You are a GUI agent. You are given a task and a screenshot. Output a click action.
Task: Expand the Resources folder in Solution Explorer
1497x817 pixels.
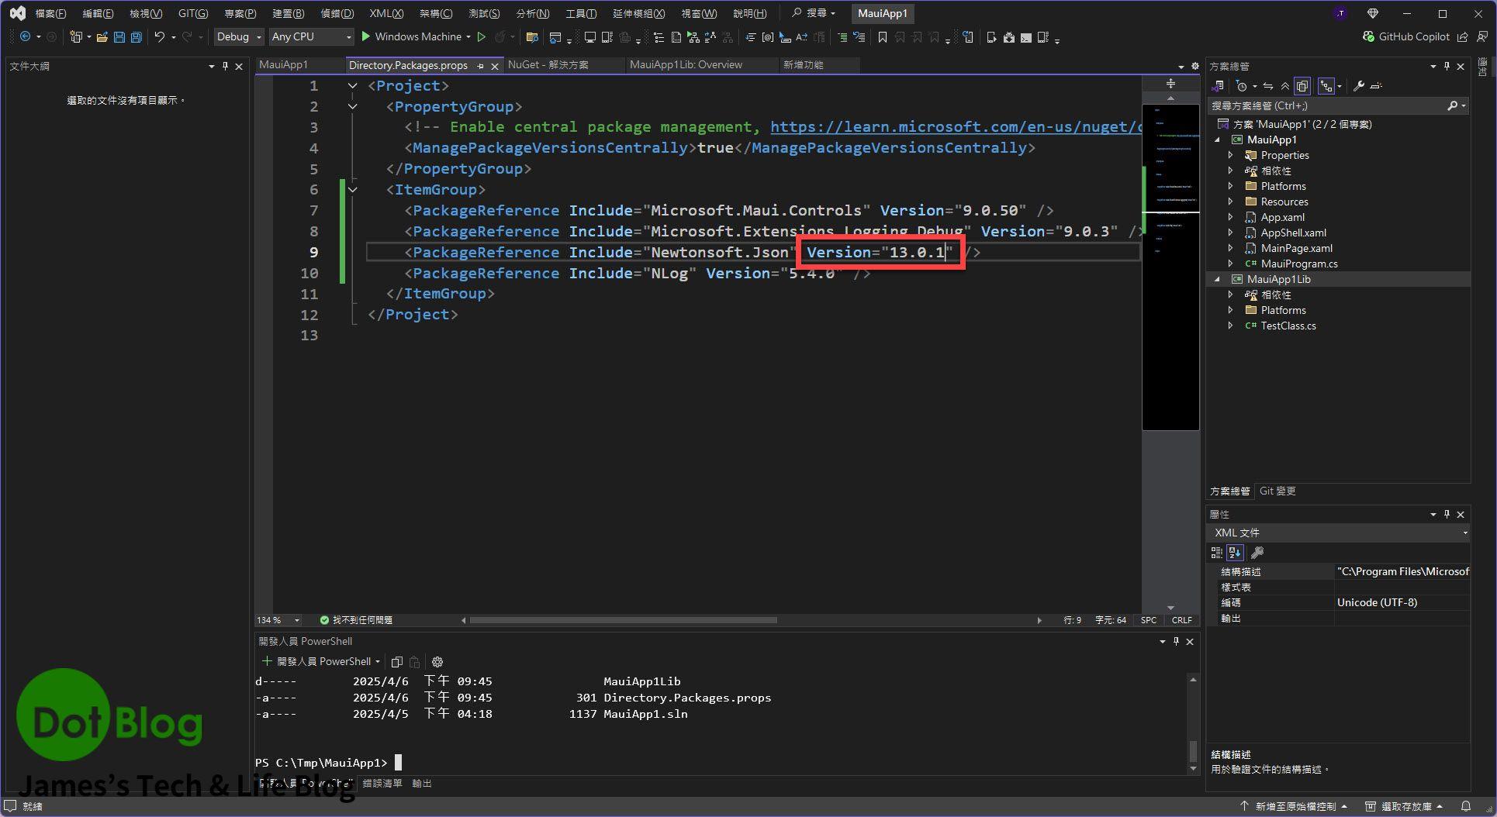(x=1230, y=202)
